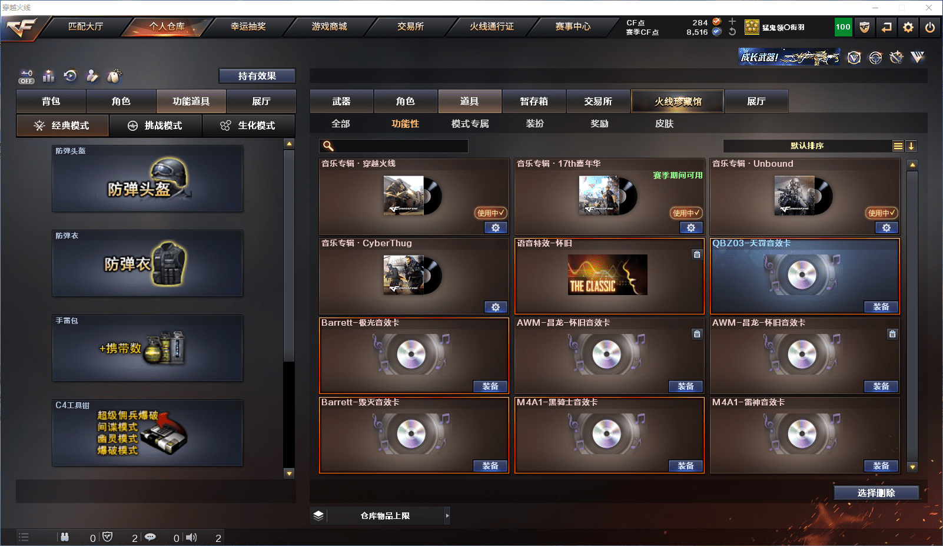Open the 游戏商城 tab
This screenshot has width=943, height=546.
click(330, 27)
